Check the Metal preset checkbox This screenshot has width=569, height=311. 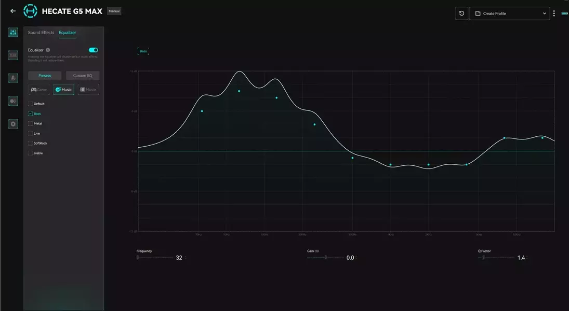pos(31,123)
